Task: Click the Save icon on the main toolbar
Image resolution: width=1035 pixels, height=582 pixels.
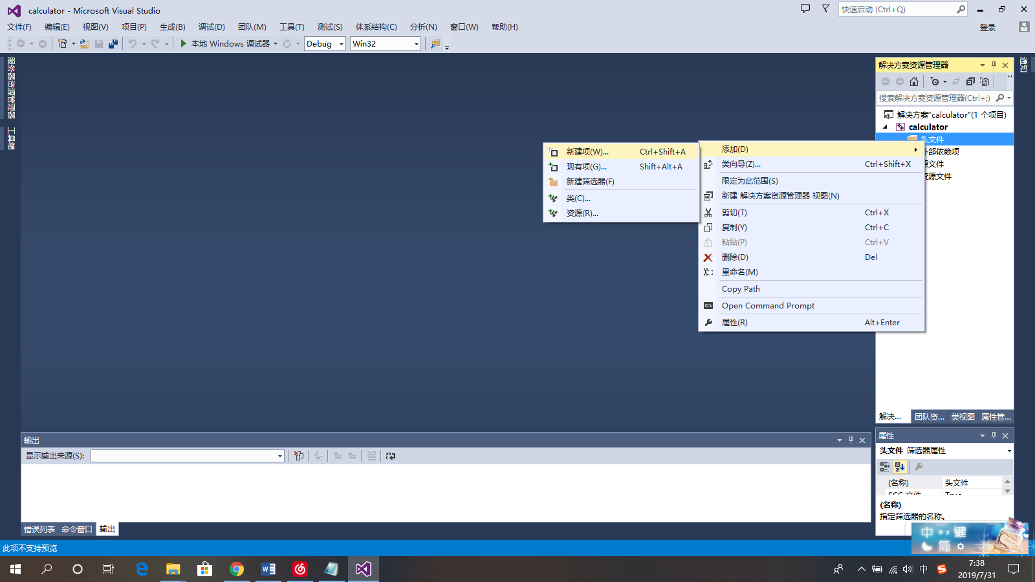Action: [x=98, y=43]
